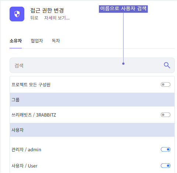This screenshot has width=177, height=173.
Task: Open the 독자 tab
Action: [56, 41]
